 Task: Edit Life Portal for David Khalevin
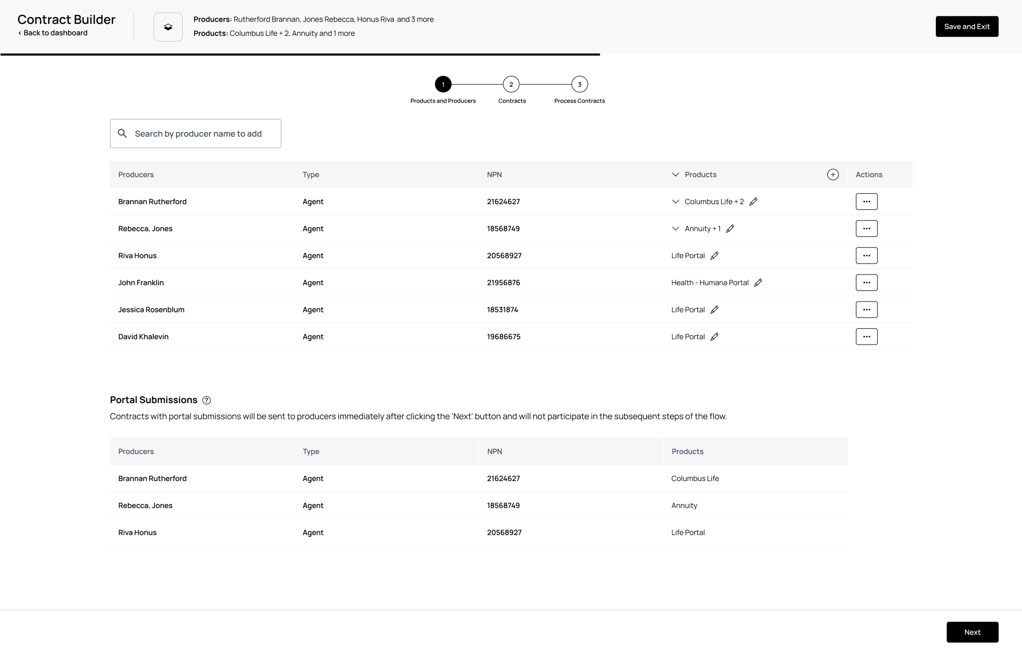click(x=714, y=337)
